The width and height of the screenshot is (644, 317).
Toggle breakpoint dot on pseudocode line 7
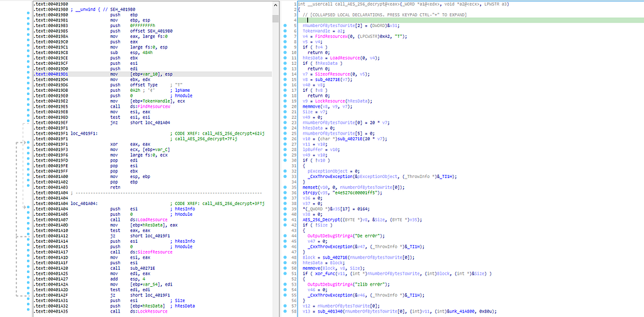(285, 36)
